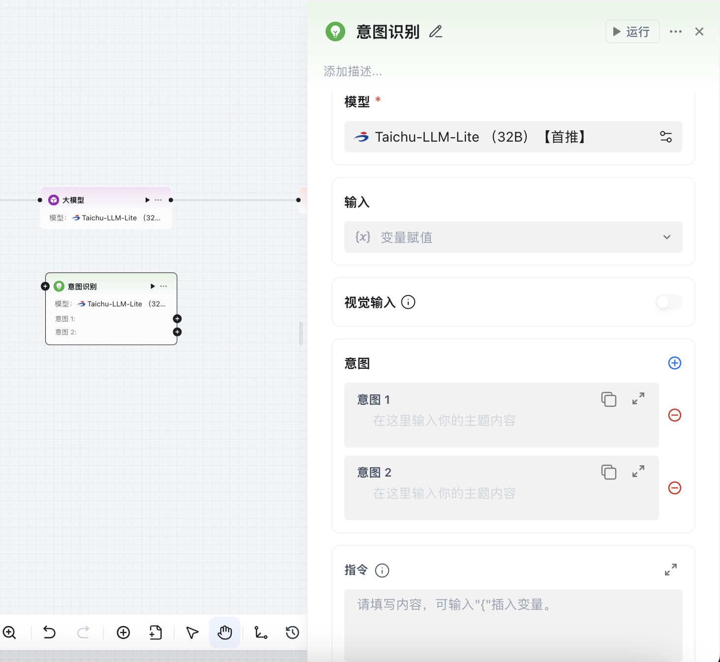720x662 pixels.
Task: Select the pointer selection tool
Action: (192, 632)
